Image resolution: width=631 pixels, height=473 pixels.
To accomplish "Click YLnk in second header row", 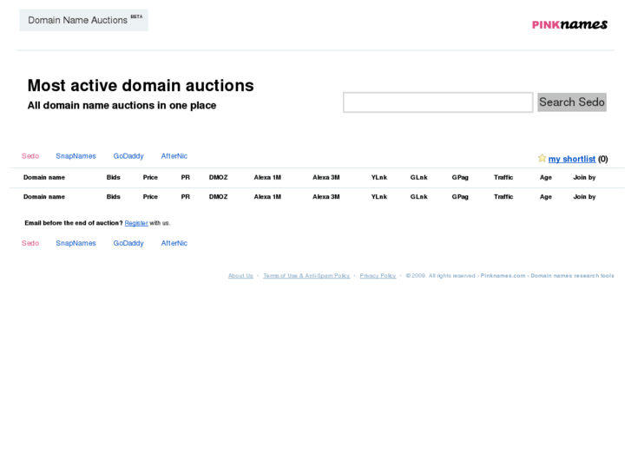I will point(379,197).
